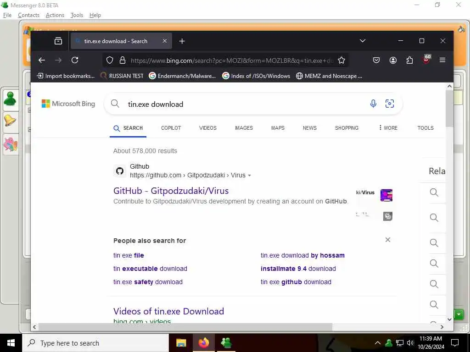Open Index of /ISOs/Windows bookmark
Screen dimensions: 470x352
[256, 76]
